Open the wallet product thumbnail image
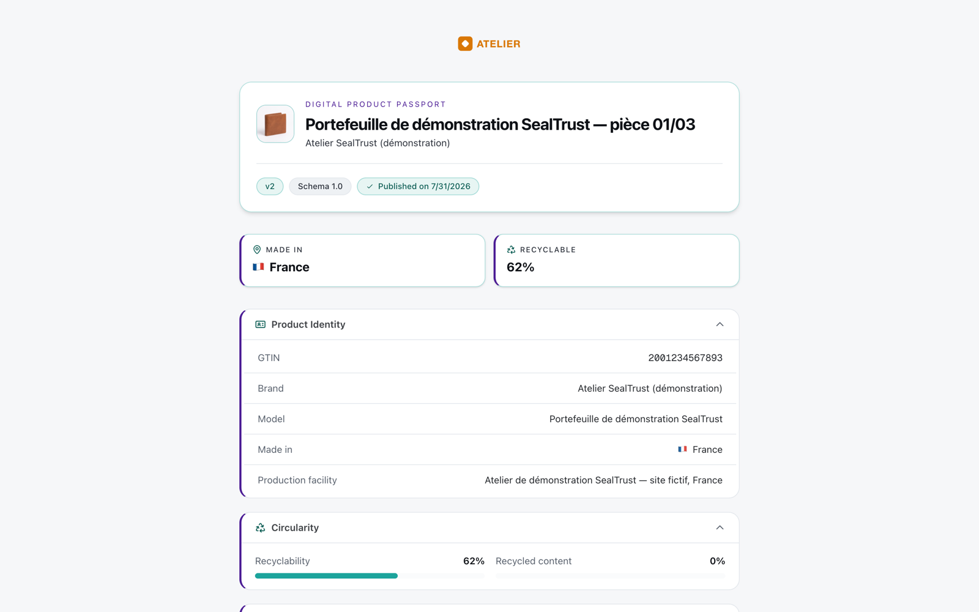The height and width of the screenshot is (612, 979). (275, 124)
